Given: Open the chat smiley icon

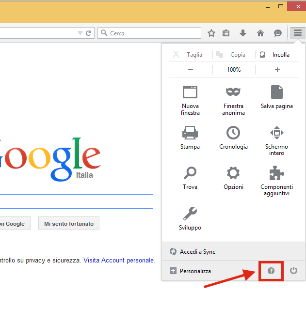Looking at the screenshot, I should [x=278, y=33].
